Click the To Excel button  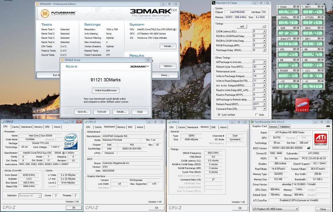(101, 112)
